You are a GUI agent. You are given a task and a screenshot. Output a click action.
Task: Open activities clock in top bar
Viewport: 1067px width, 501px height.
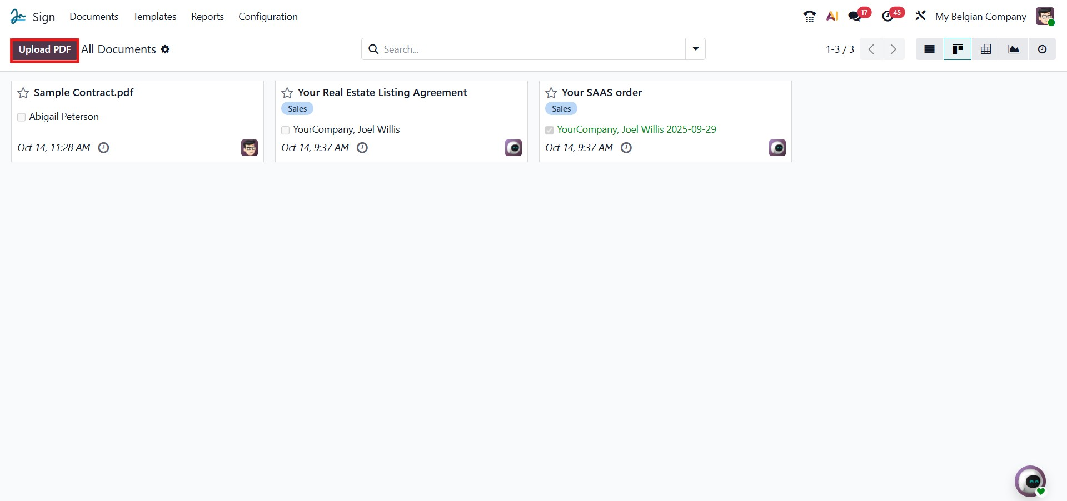pyautogui.click(x=887, y=17)
